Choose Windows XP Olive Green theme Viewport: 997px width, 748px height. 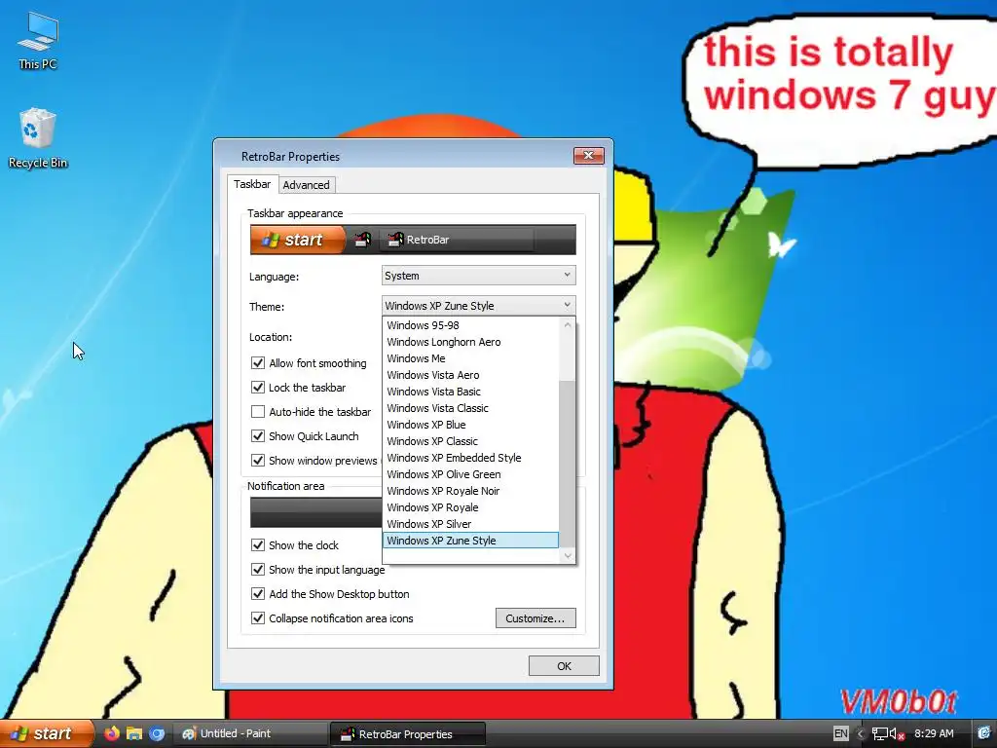470,474
